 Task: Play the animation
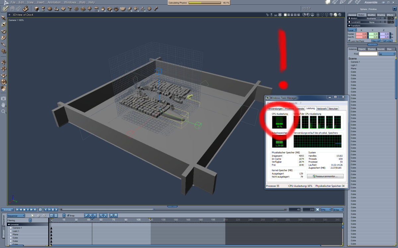click(x=28, y=210)
